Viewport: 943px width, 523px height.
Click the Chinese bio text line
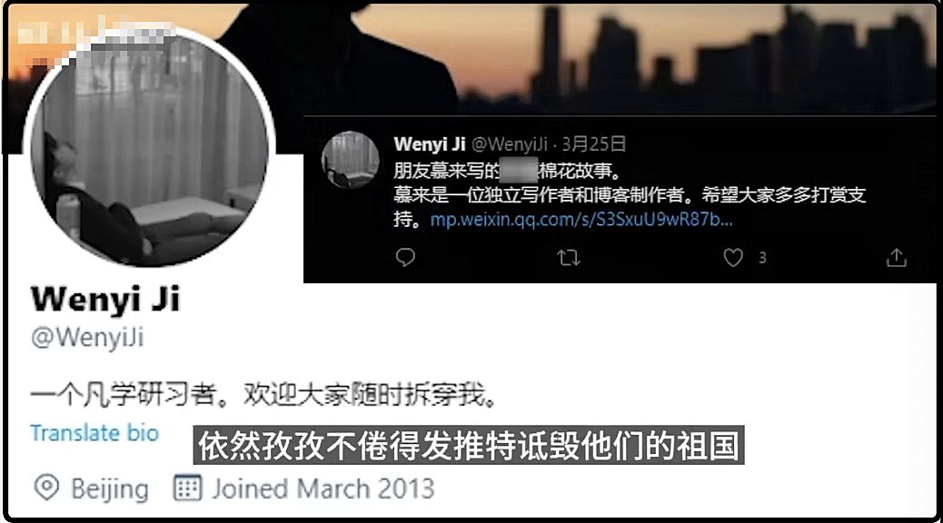pos(263,394)
